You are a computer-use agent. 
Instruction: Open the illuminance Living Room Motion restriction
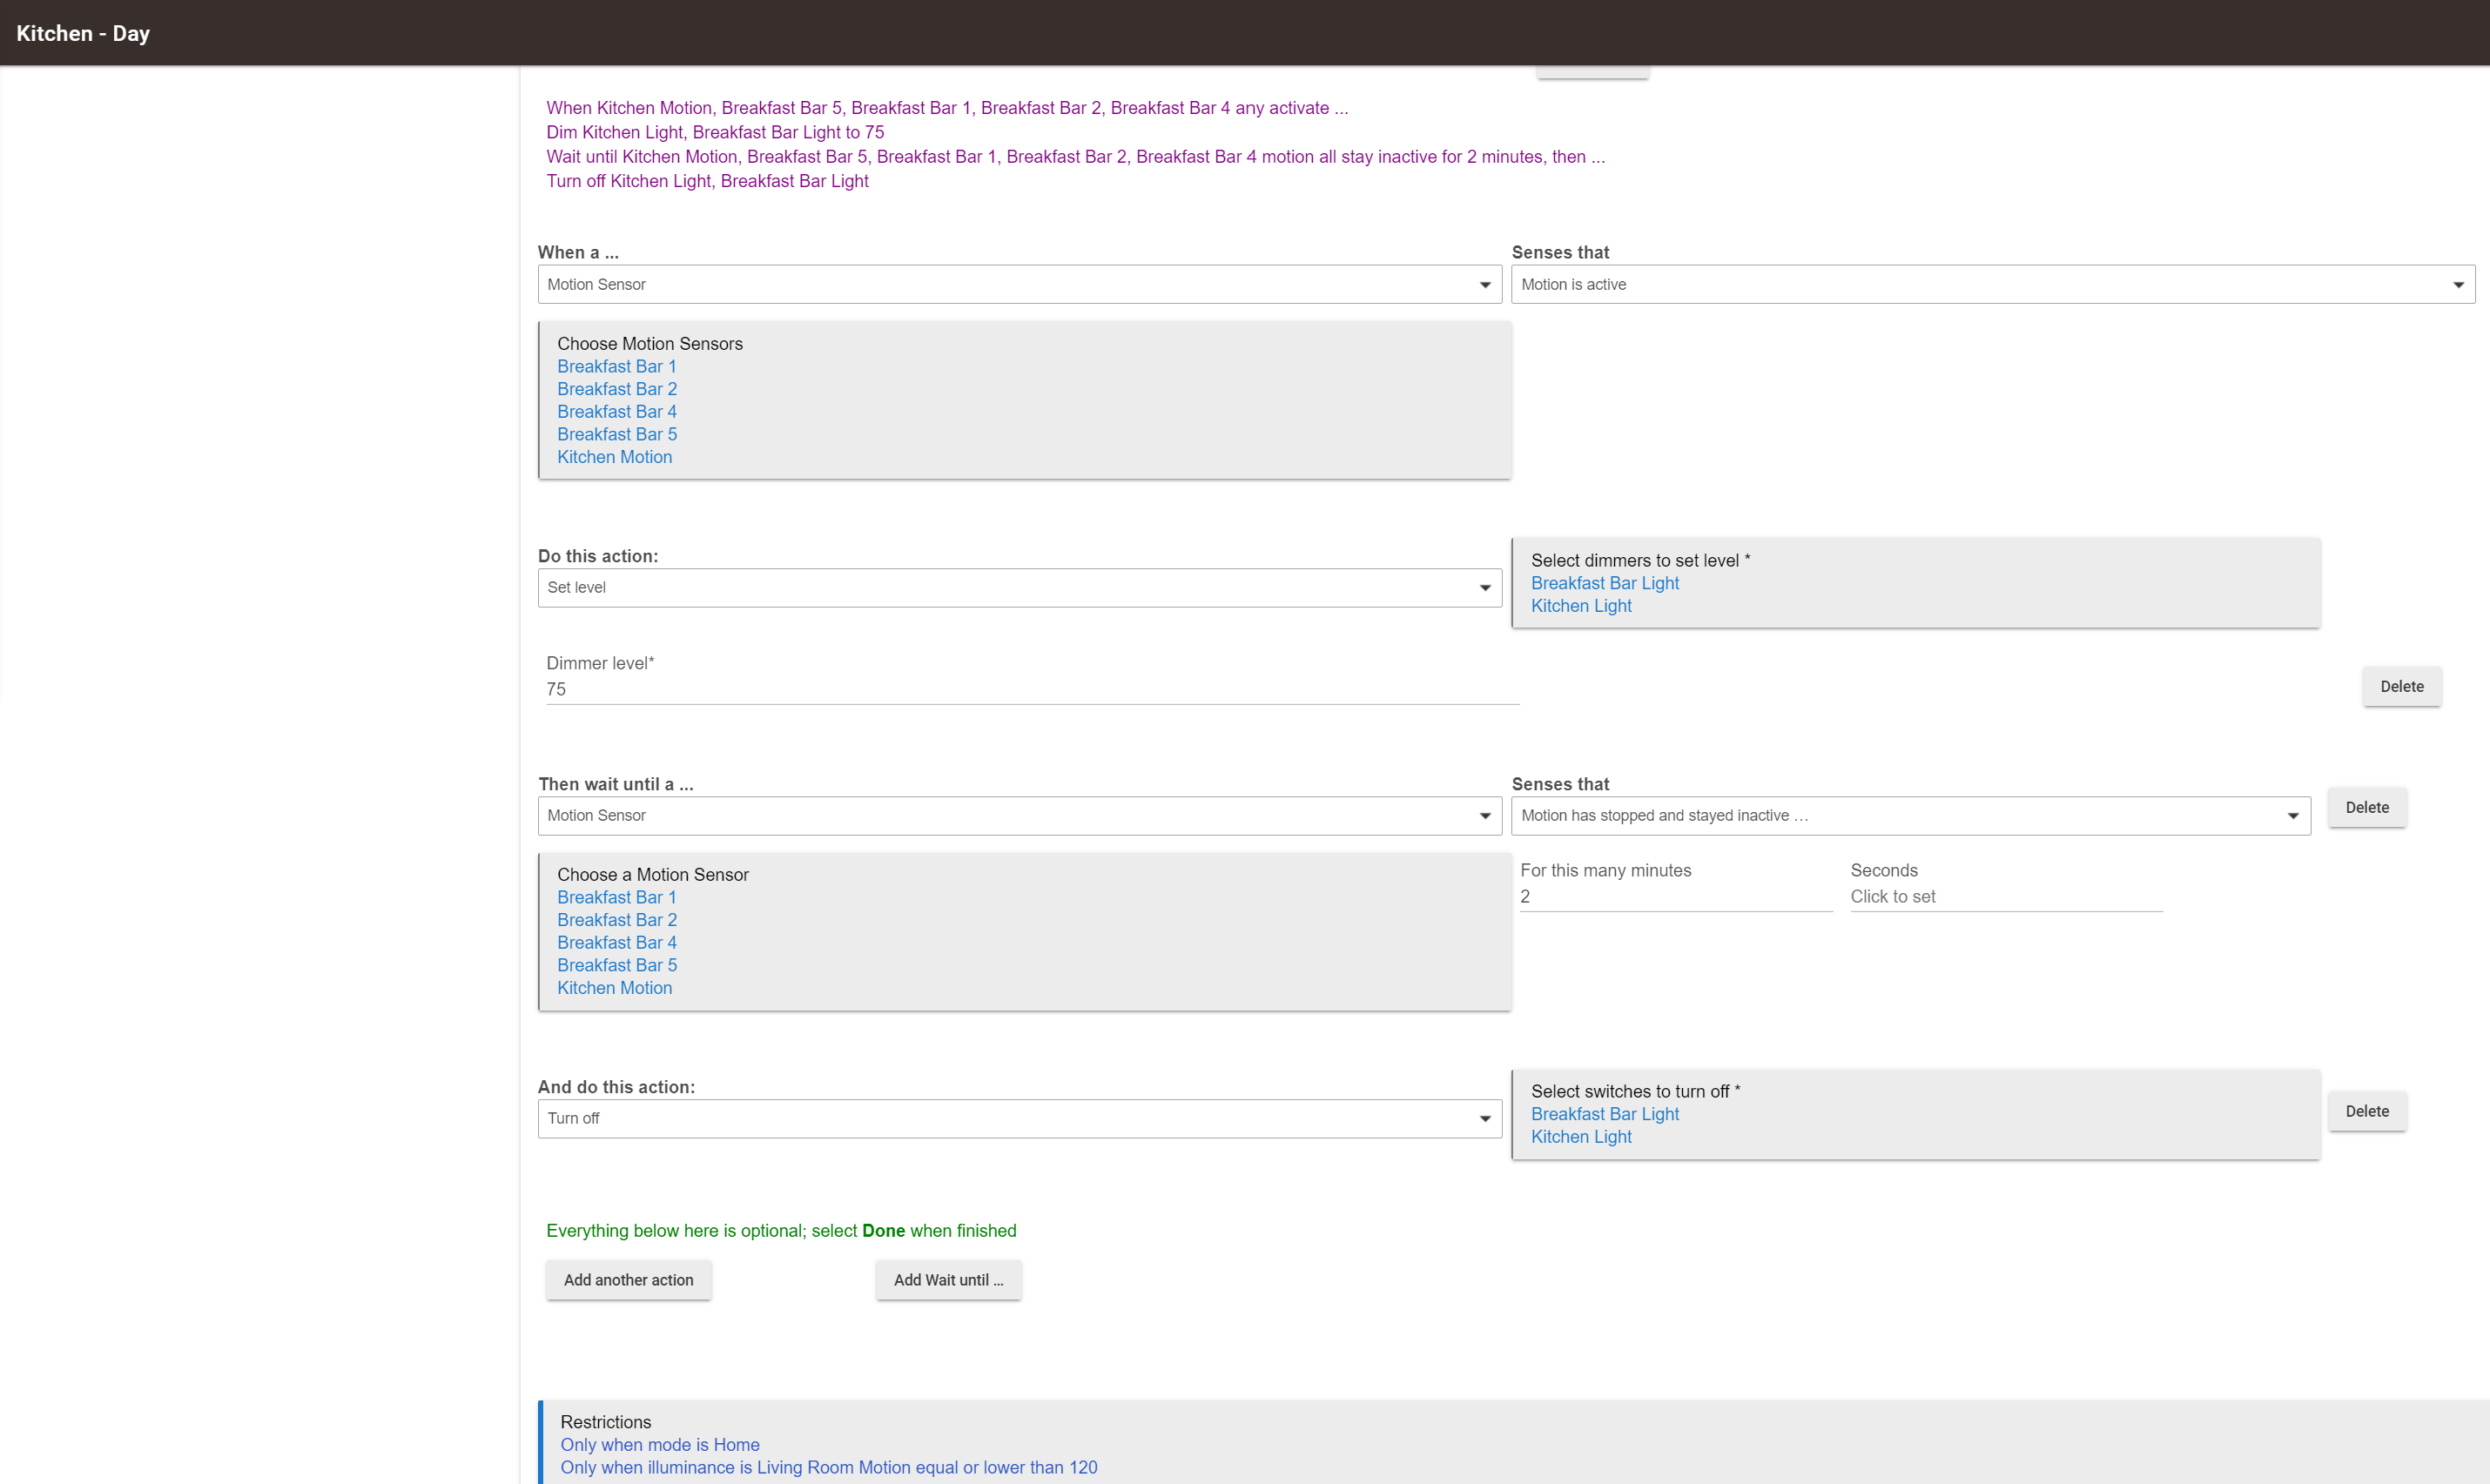828,1467
